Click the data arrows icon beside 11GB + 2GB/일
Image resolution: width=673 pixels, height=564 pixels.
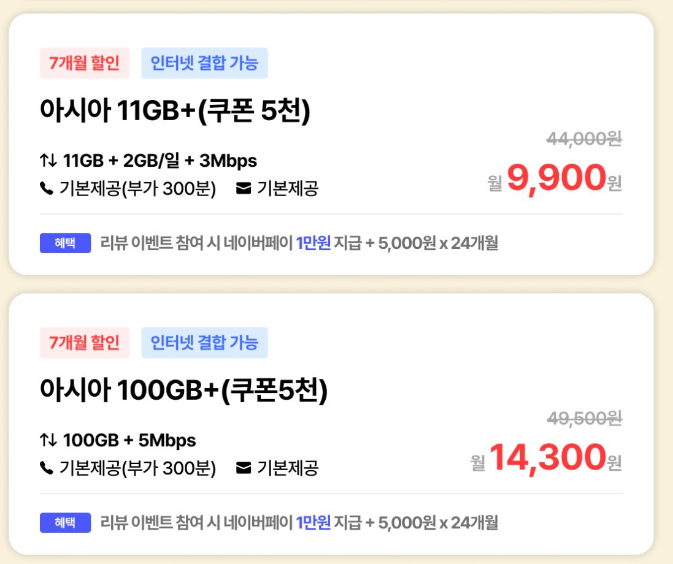(48, 161)
